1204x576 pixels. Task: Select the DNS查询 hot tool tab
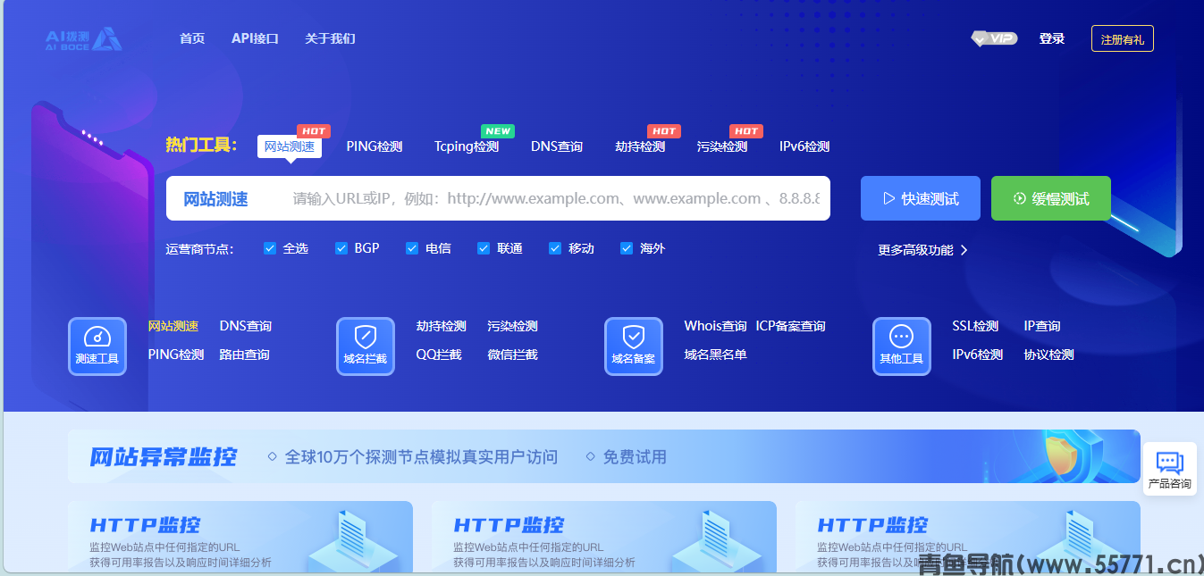click(x=557, y=146)
